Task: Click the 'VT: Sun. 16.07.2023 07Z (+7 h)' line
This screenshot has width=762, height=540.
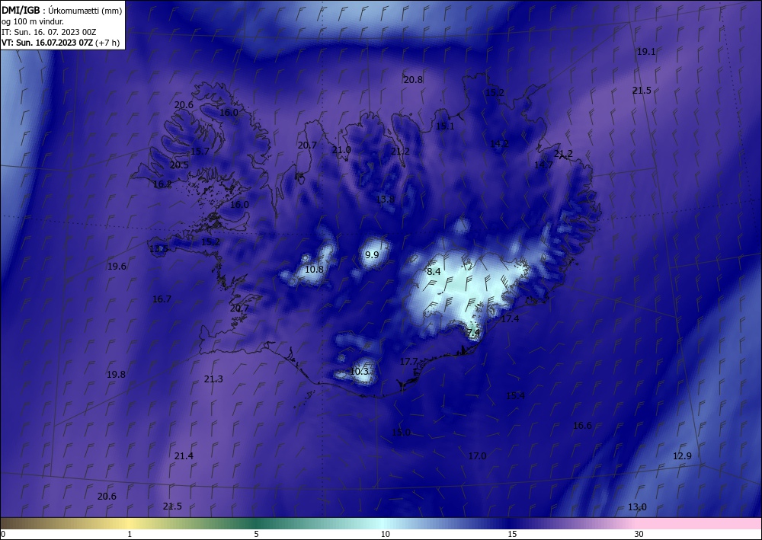Action: click(60, 43)
